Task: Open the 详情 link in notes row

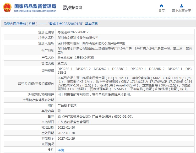Action: pyautogui.click(x=61, y=150)
